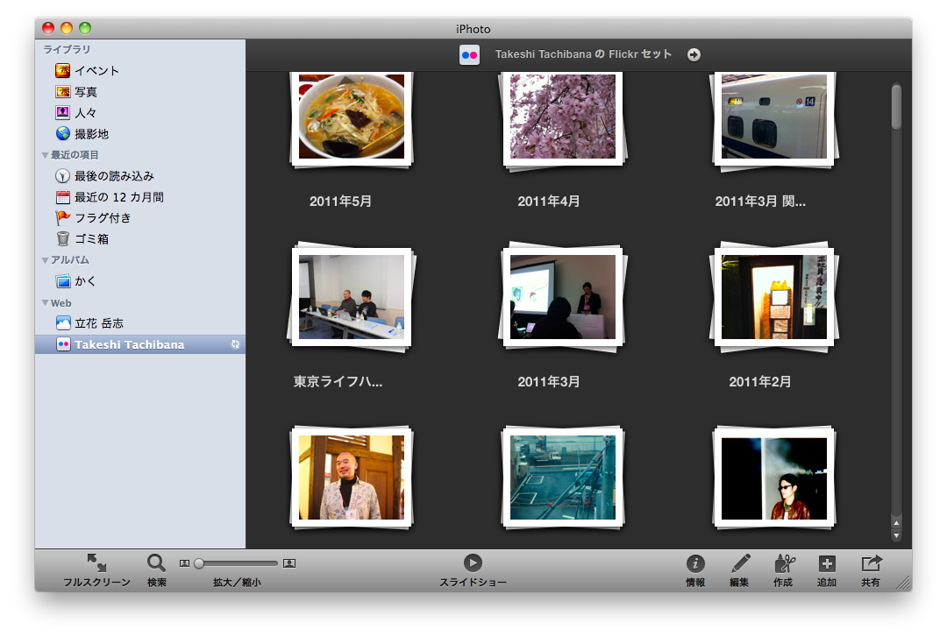Screen dimensions: 947x644
Task: Click the scroll down arrow of photo grid
Action: (896, 535)
